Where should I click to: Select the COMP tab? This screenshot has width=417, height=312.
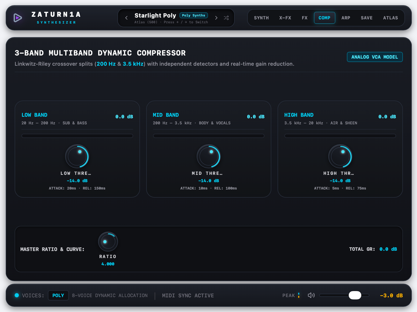point(324,18)
